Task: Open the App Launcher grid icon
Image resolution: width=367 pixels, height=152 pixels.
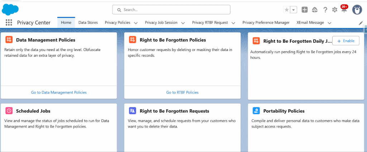Action: pos(9,23)
